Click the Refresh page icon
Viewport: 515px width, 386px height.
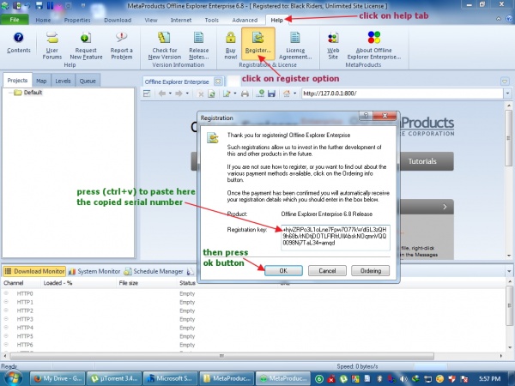211,93
